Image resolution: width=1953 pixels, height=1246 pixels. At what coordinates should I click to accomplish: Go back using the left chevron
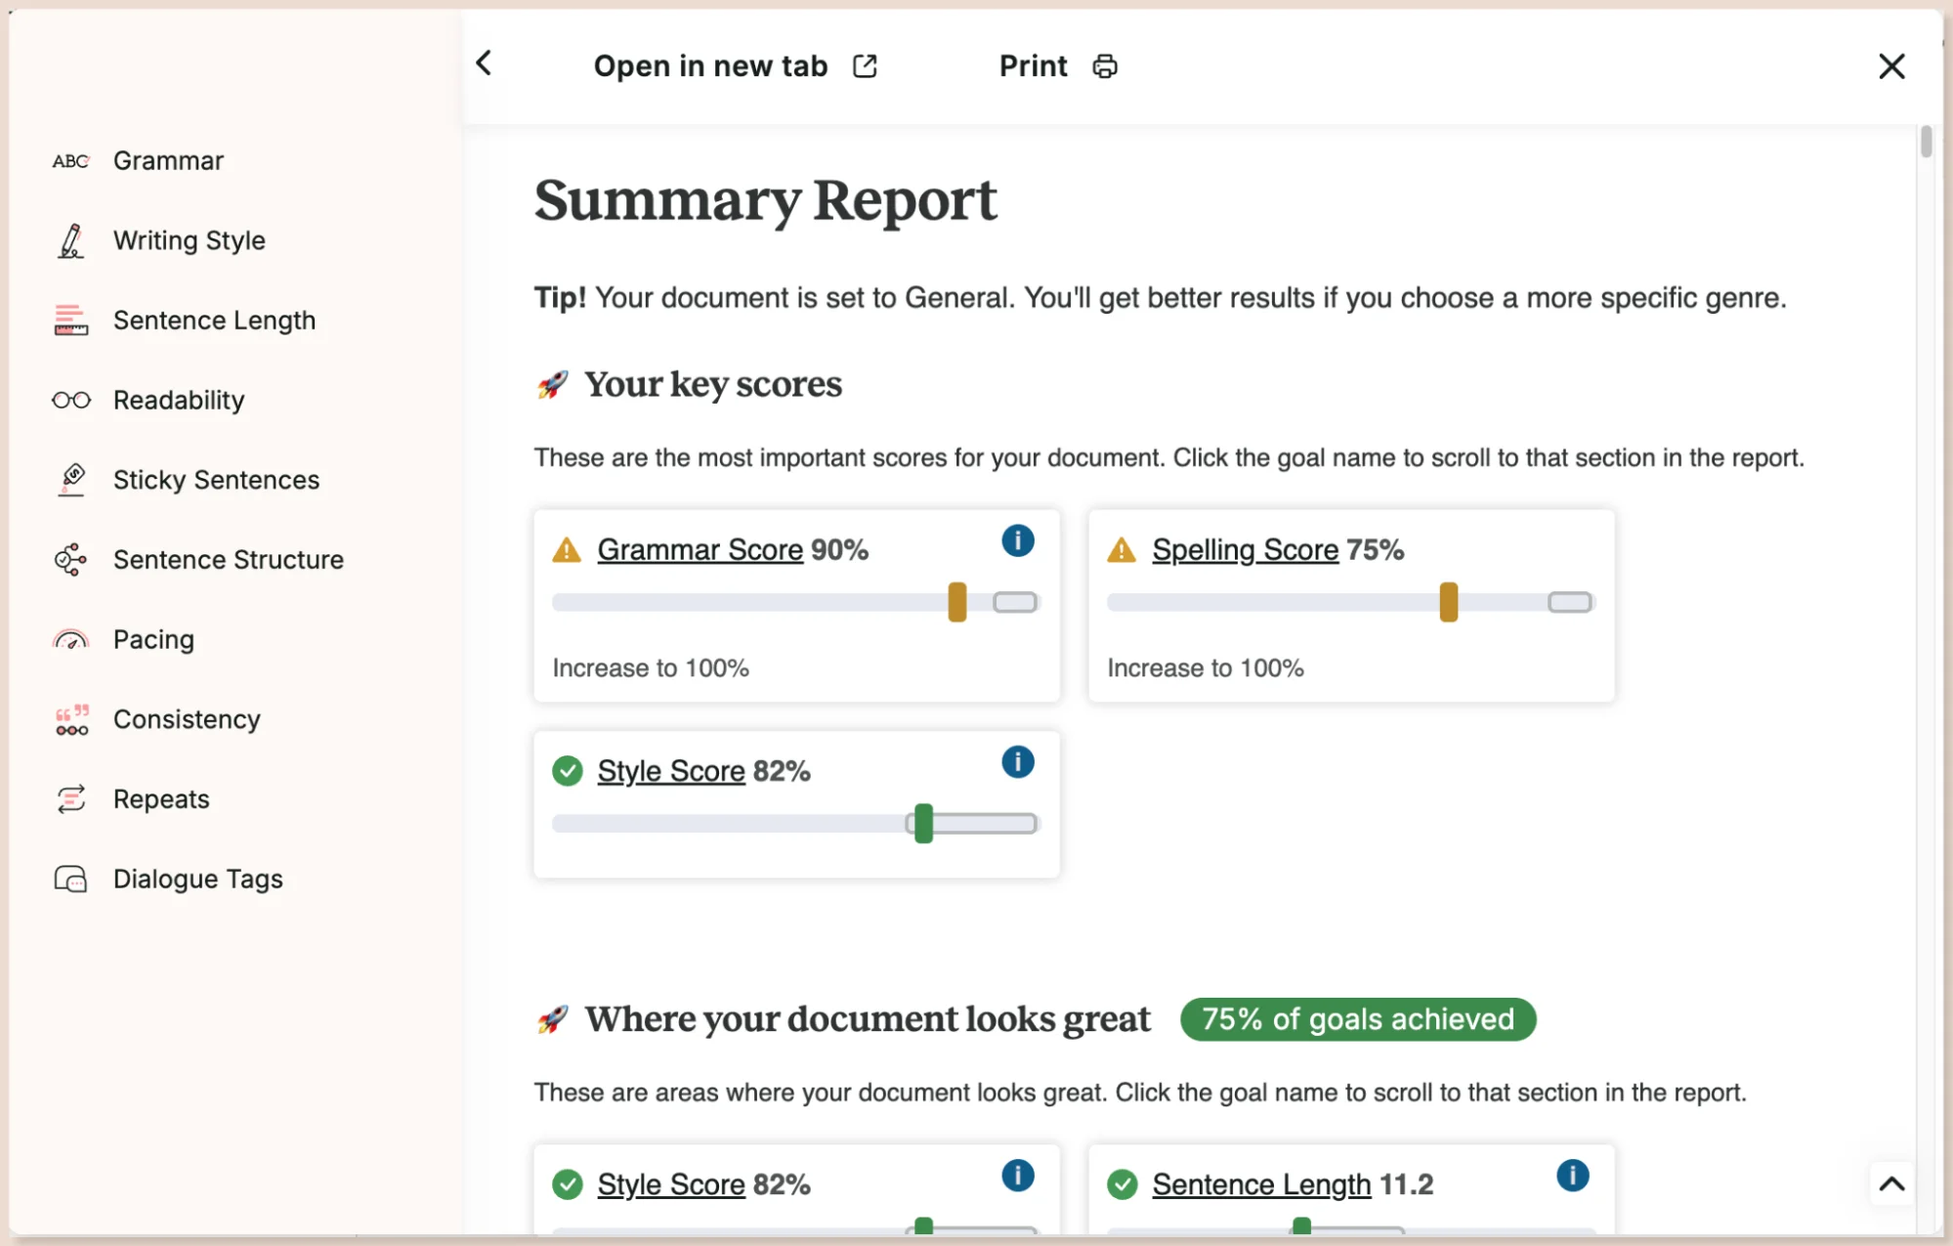coord(483,63)
